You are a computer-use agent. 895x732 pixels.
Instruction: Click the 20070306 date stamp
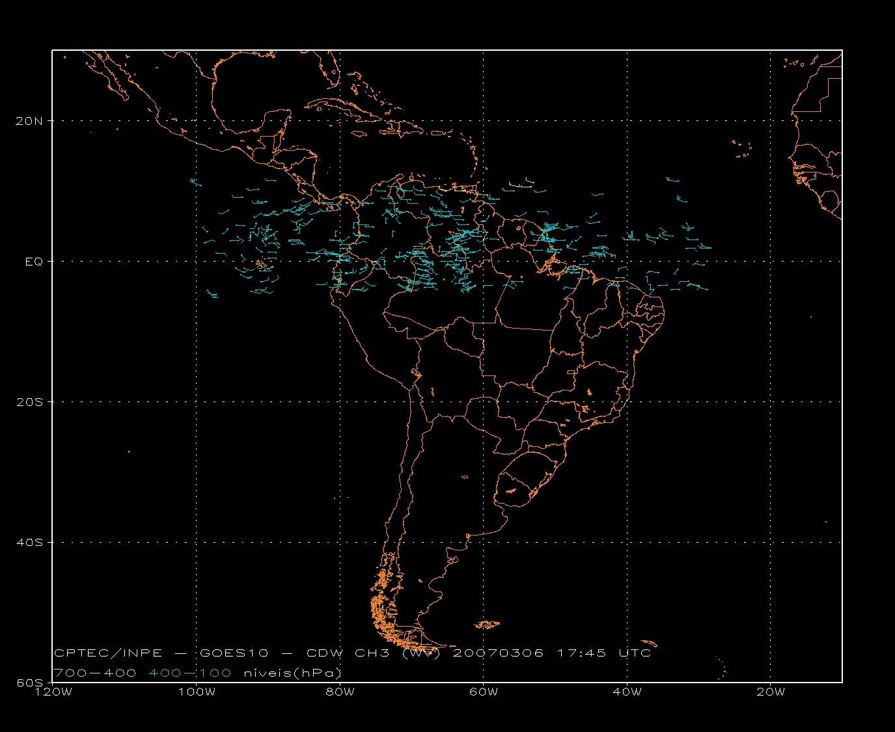coord(498,653)
